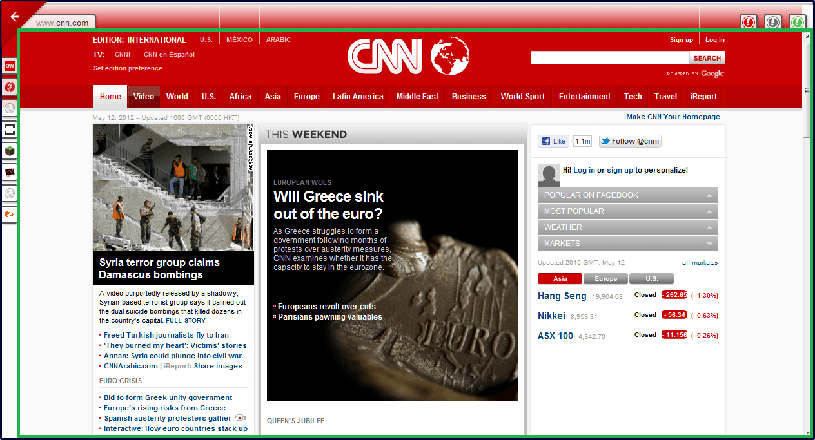This screenshot has height=440, width=815.
Task: Open the all markets link
Action: point(700,263)
